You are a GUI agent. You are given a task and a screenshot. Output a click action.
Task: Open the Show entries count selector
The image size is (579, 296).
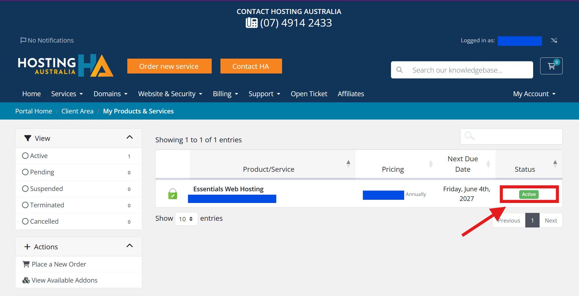pos(186,219)
